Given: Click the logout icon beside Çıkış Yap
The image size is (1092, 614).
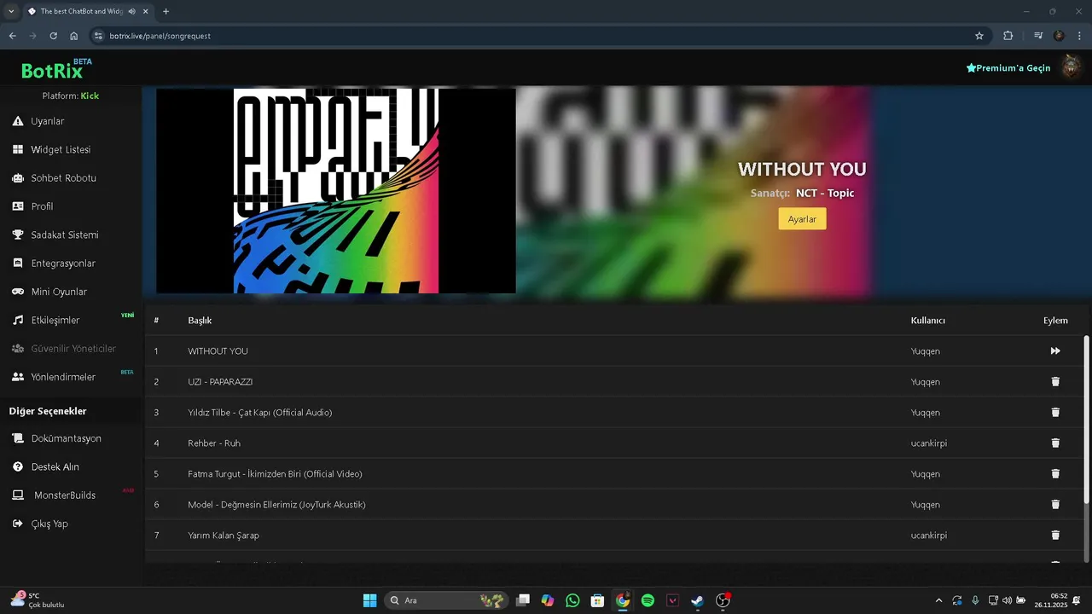Looking at the screenshot, I should (17, 524).
